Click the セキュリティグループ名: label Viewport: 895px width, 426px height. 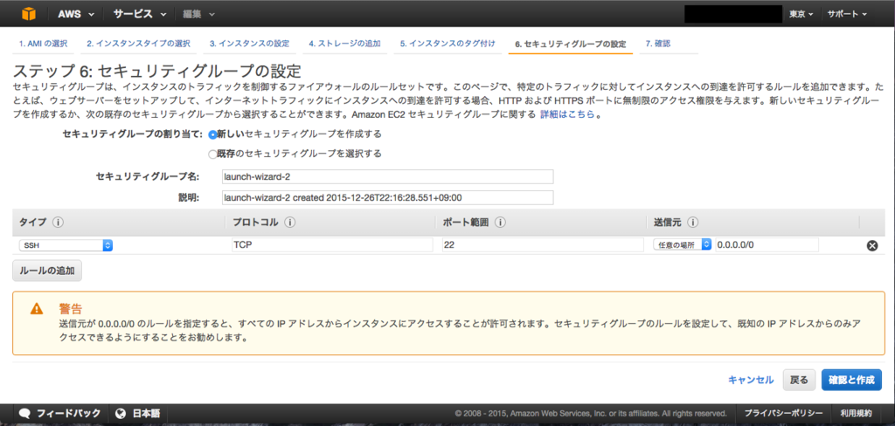(x=147, y=177)
